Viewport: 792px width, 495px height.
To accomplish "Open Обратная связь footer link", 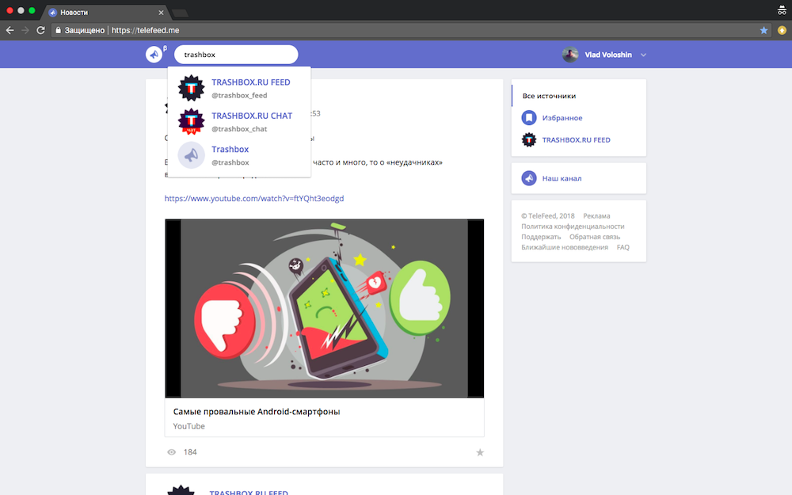I will pos(595,237).
